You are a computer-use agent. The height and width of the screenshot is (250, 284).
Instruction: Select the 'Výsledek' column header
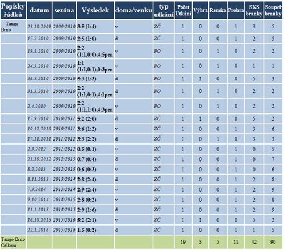(x=95, y=10)
